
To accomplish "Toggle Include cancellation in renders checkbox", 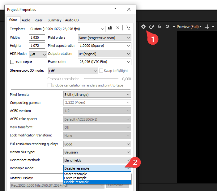I will [x=49, y=85].
